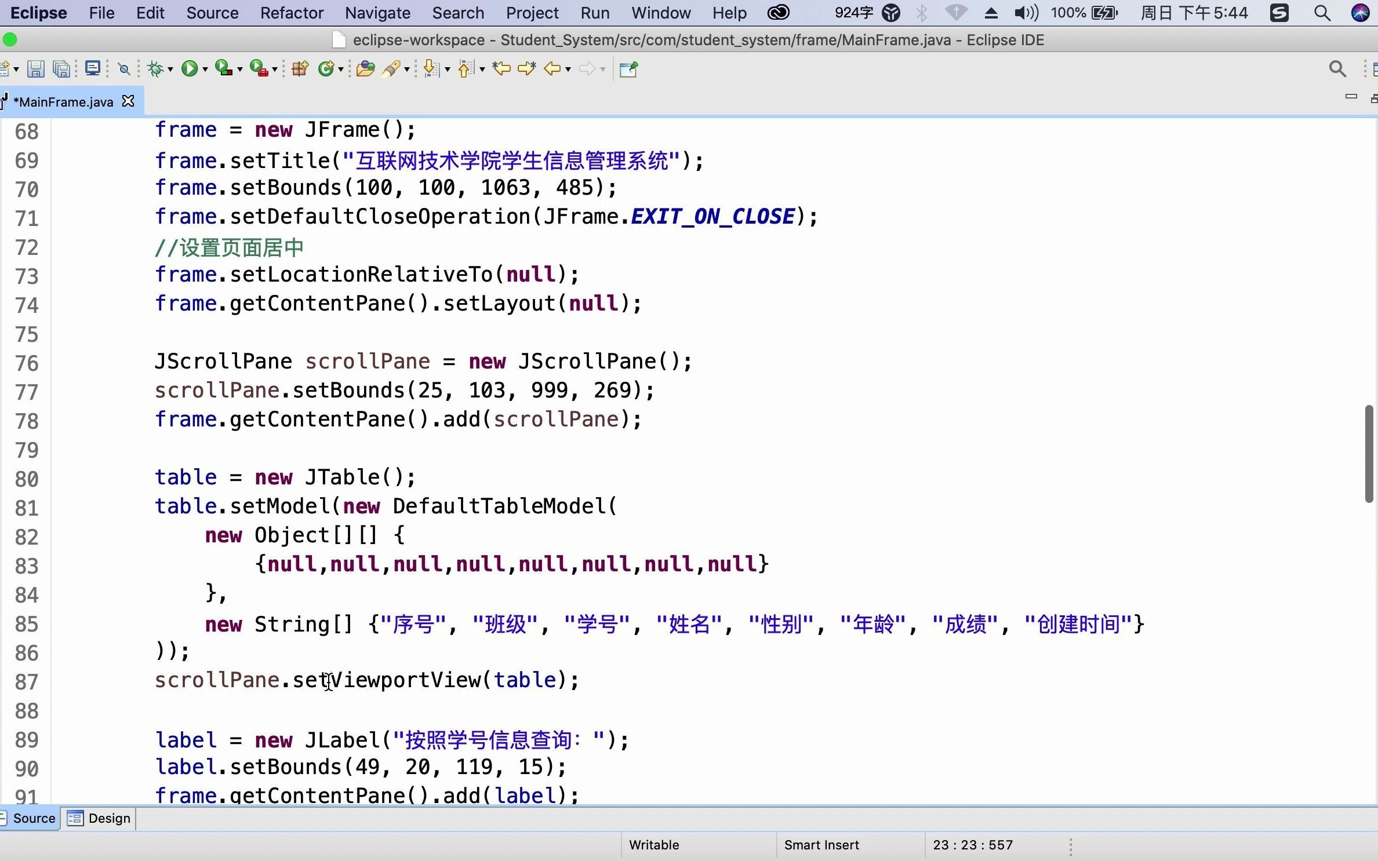1378x861 pixels.
Task: Click the Debug bug icon
Action: click(x=155, y=69)
